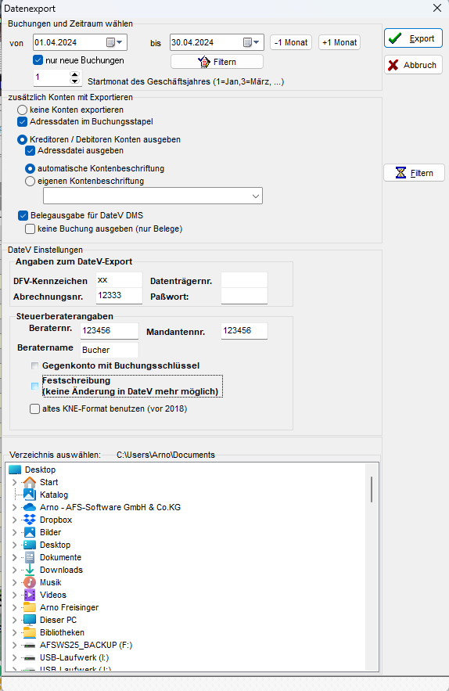Select 'Videos' folder in tree

click(53, 595)
